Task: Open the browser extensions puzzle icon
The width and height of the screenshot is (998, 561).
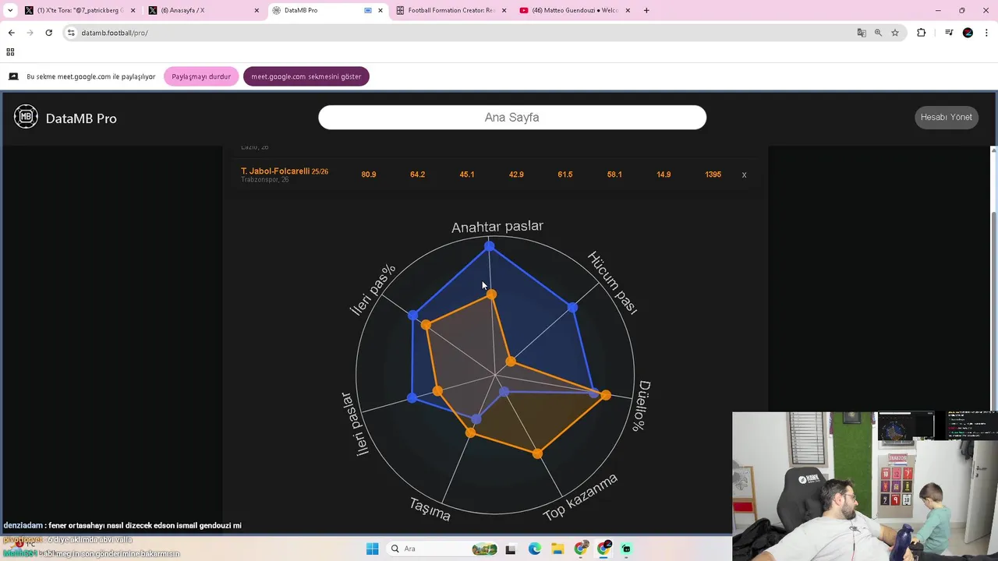Action: click(921, 33)
